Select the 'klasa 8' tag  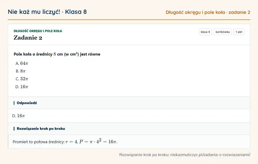tap(205, 32)
